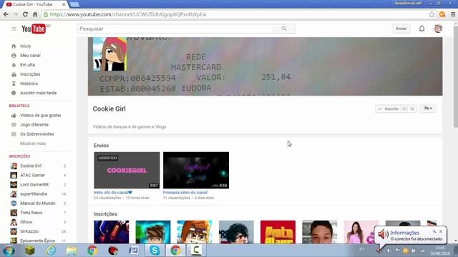Close the Informações notification balloon

441,231
